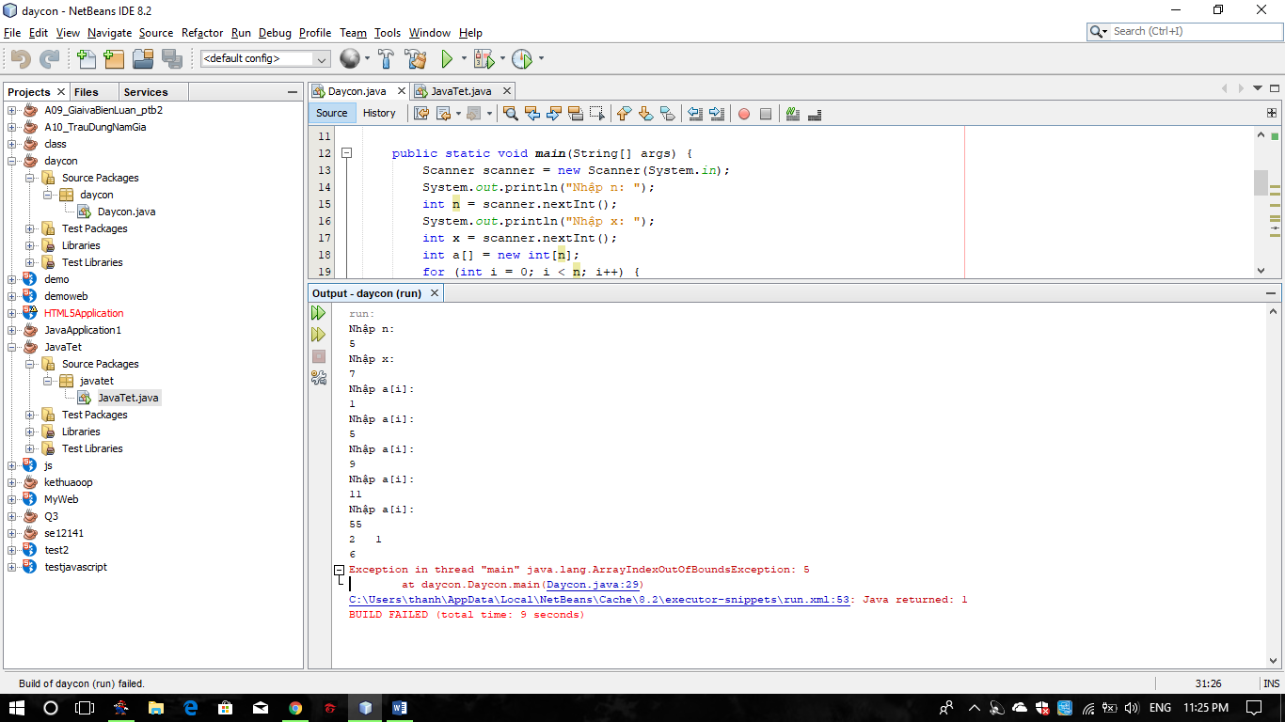Open Debug Project dropdown arrow
The width and height of the screenshot is (1285, 722).
(502, 59)
